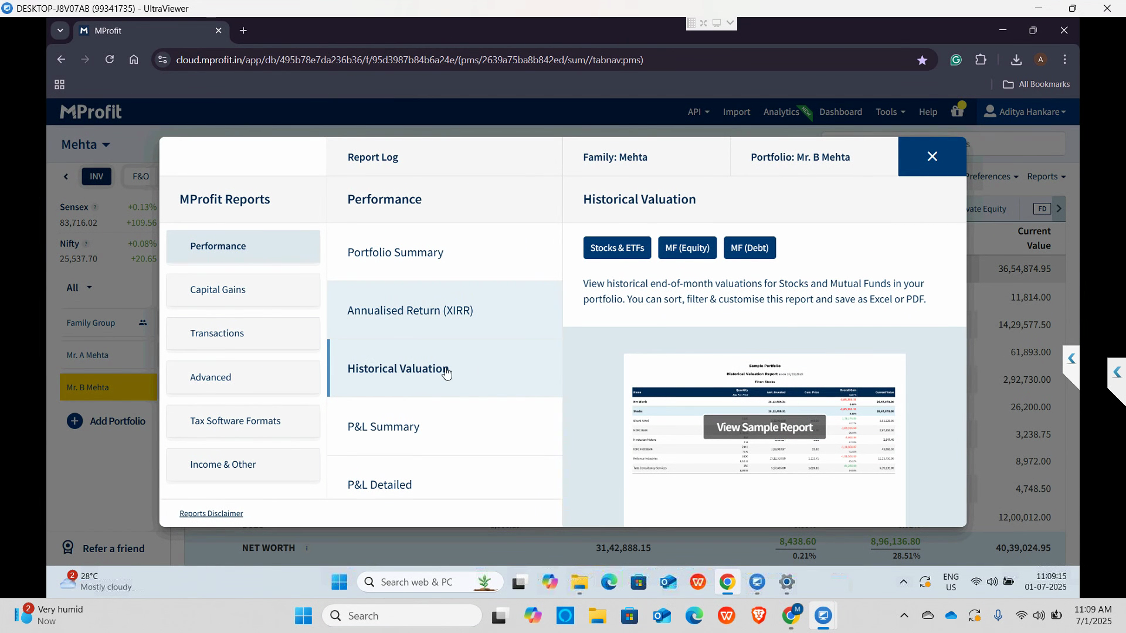Click the gift box icon
The width and height of the screenshot is (1126, 633).
957,111
